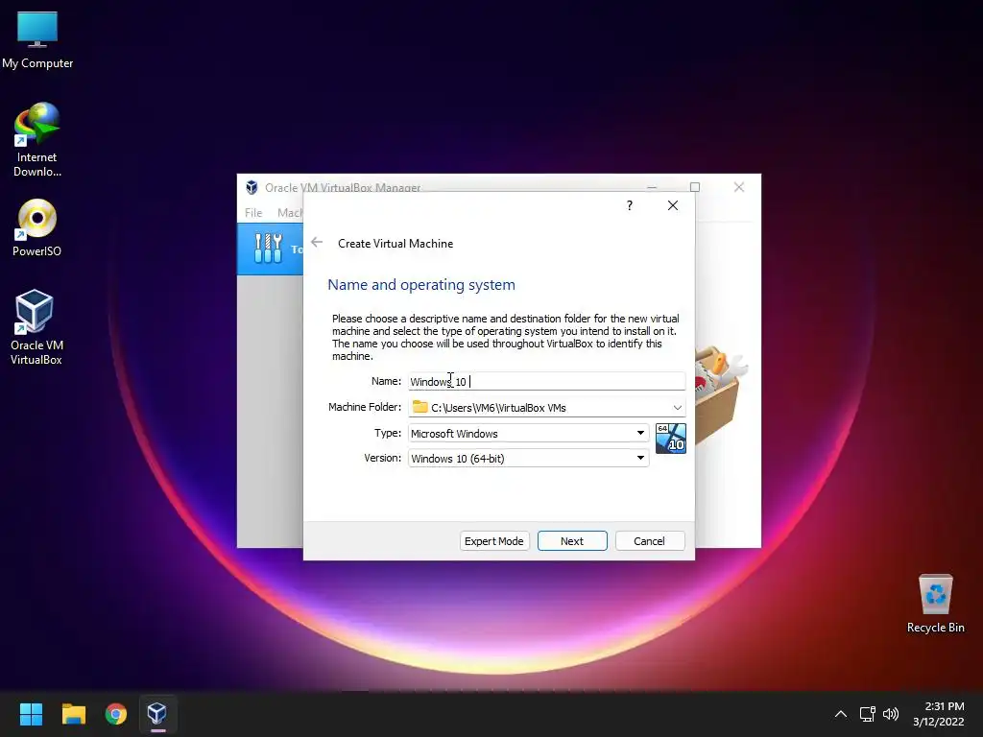Open volume control tray icon
The width and height of the screenshot is (983, 737).
pos(891,714)
